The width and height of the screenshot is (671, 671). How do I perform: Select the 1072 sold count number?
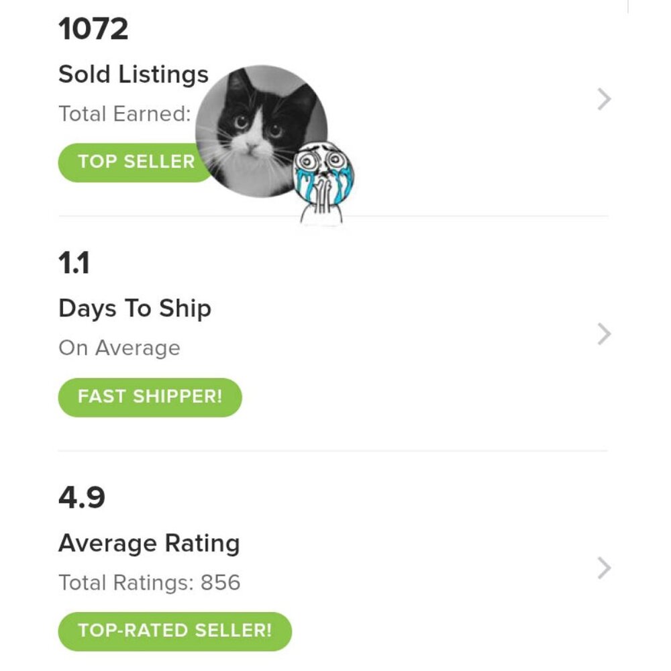pyautogui.click(x=93, y=29)
